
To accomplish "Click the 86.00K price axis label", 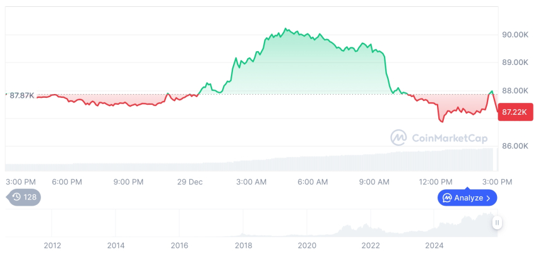I will pos(515,146).
